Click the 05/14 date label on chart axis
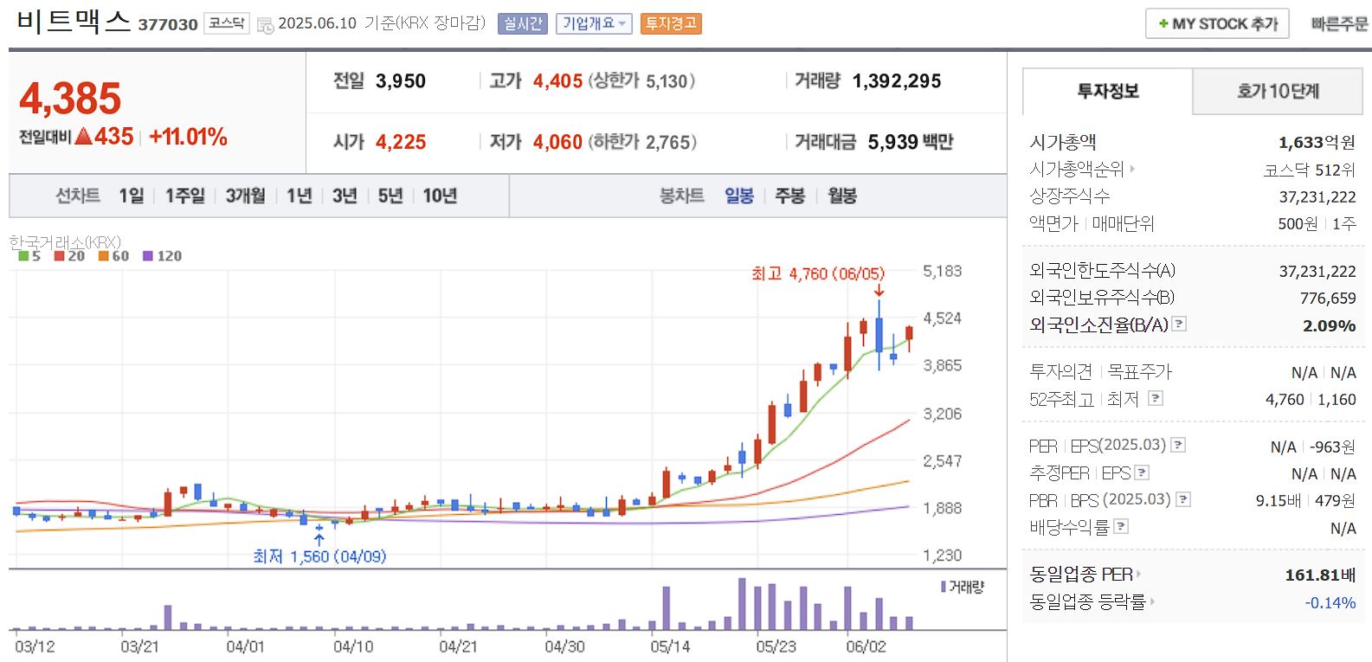1372x662 pixels. 671,646
